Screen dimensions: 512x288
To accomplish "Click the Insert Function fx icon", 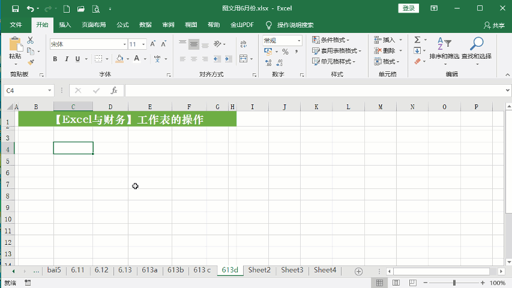I will pyautogui.click(x=114, y=91).
